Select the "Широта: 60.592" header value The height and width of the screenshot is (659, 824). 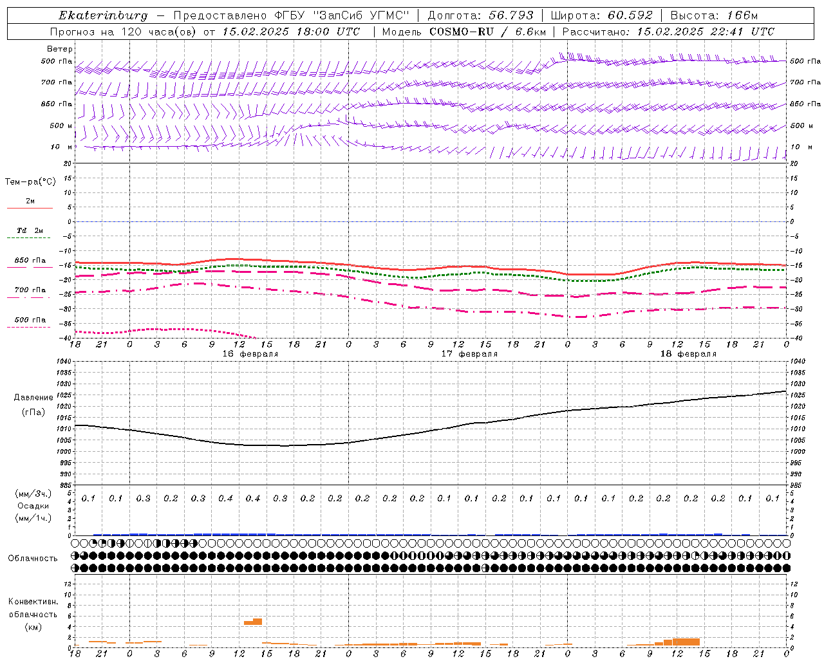[602, 15]
